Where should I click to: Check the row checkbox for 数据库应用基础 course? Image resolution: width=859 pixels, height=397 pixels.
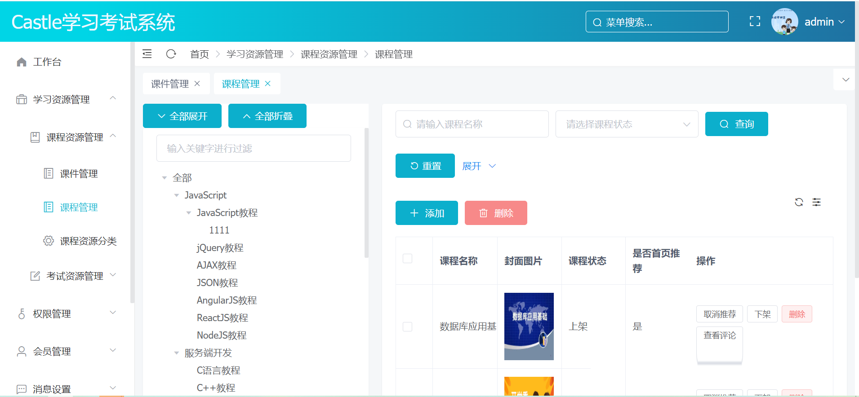407,326
